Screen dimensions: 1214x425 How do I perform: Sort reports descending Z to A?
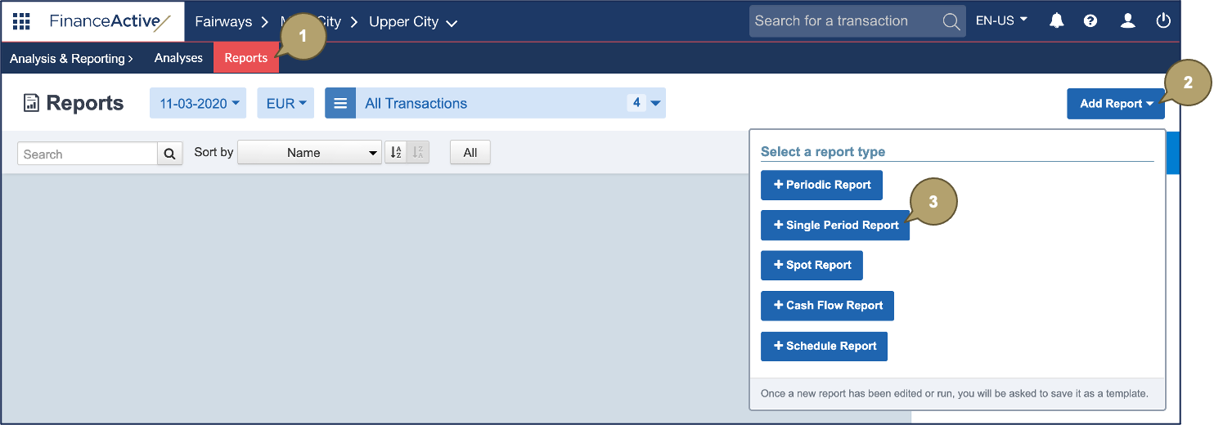[x=418, y=153]
